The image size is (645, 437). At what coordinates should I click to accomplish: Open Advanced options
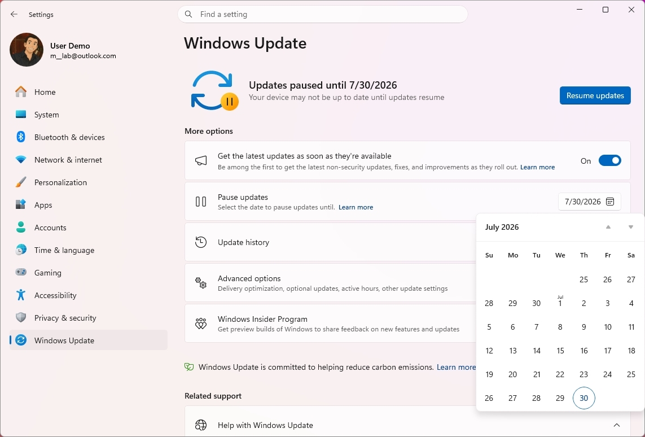click(x=330, y=283)
